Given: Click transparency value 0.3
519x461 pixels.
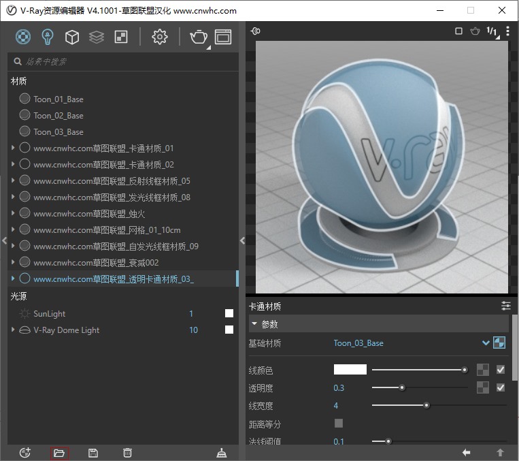Looking at the screenshot, I should click(x=339, y=387).
